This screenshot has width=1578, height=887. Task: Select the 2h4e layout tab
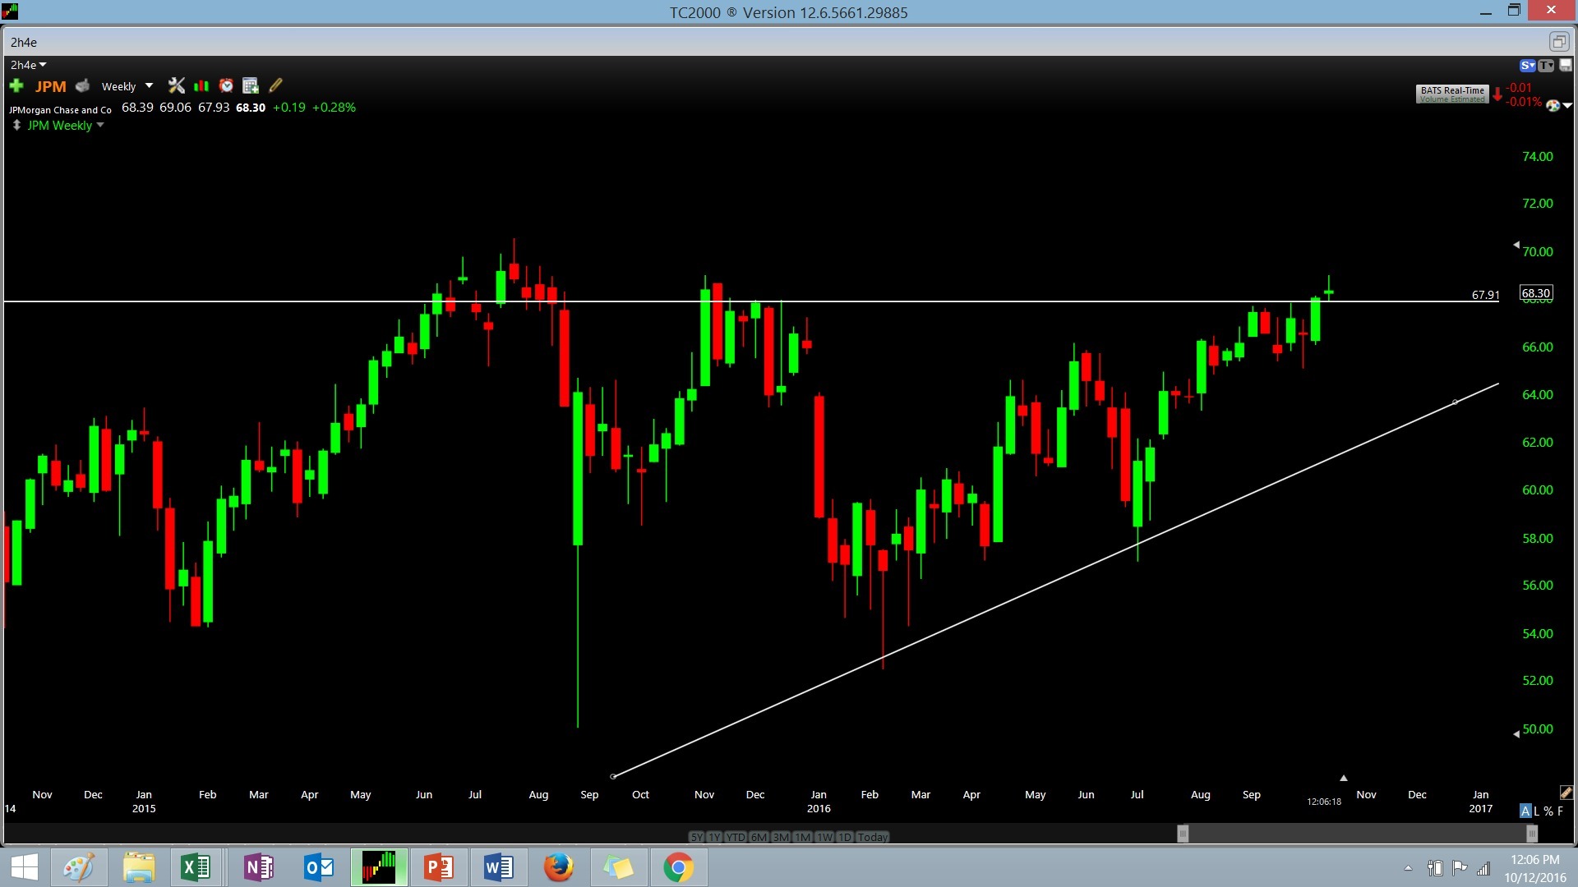[x=24, y=42]
